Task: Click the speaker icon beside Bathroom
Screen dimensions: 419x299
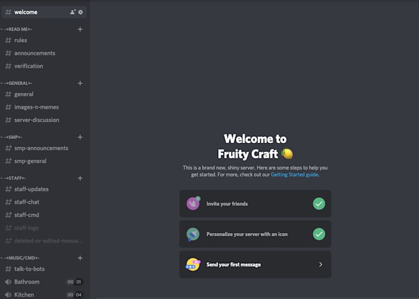Action: [x=8, y=282]
